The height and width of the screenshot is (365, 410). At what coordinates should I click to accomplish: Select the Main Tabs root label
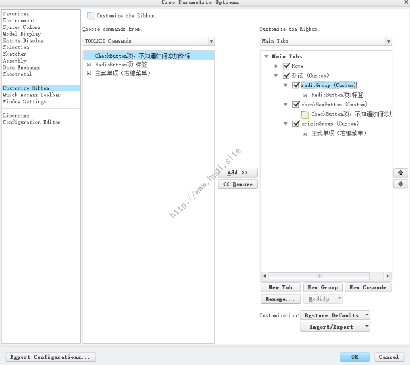[x=287, y=56]
